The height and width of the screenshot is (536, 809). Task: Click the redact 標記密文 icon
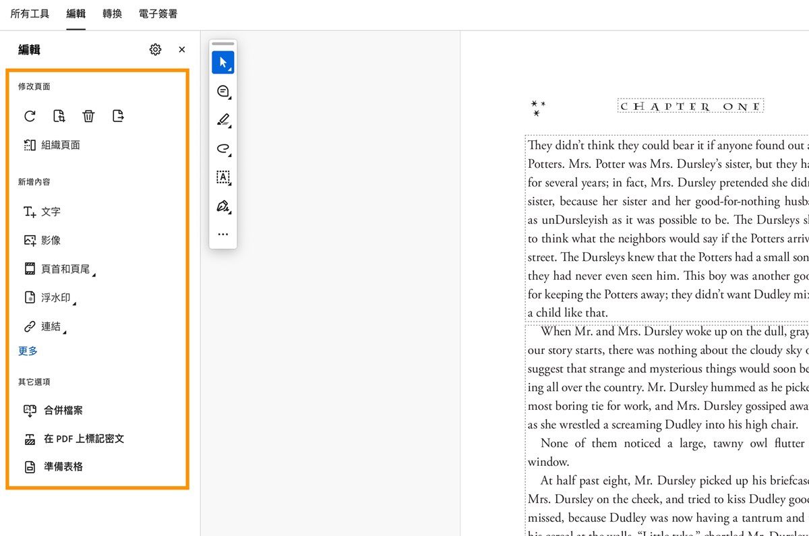coord(30,440)
